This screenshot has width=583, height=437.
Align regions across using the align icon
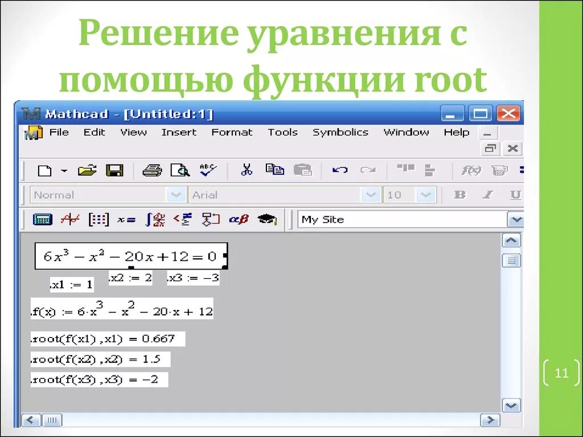click(405, 168)
